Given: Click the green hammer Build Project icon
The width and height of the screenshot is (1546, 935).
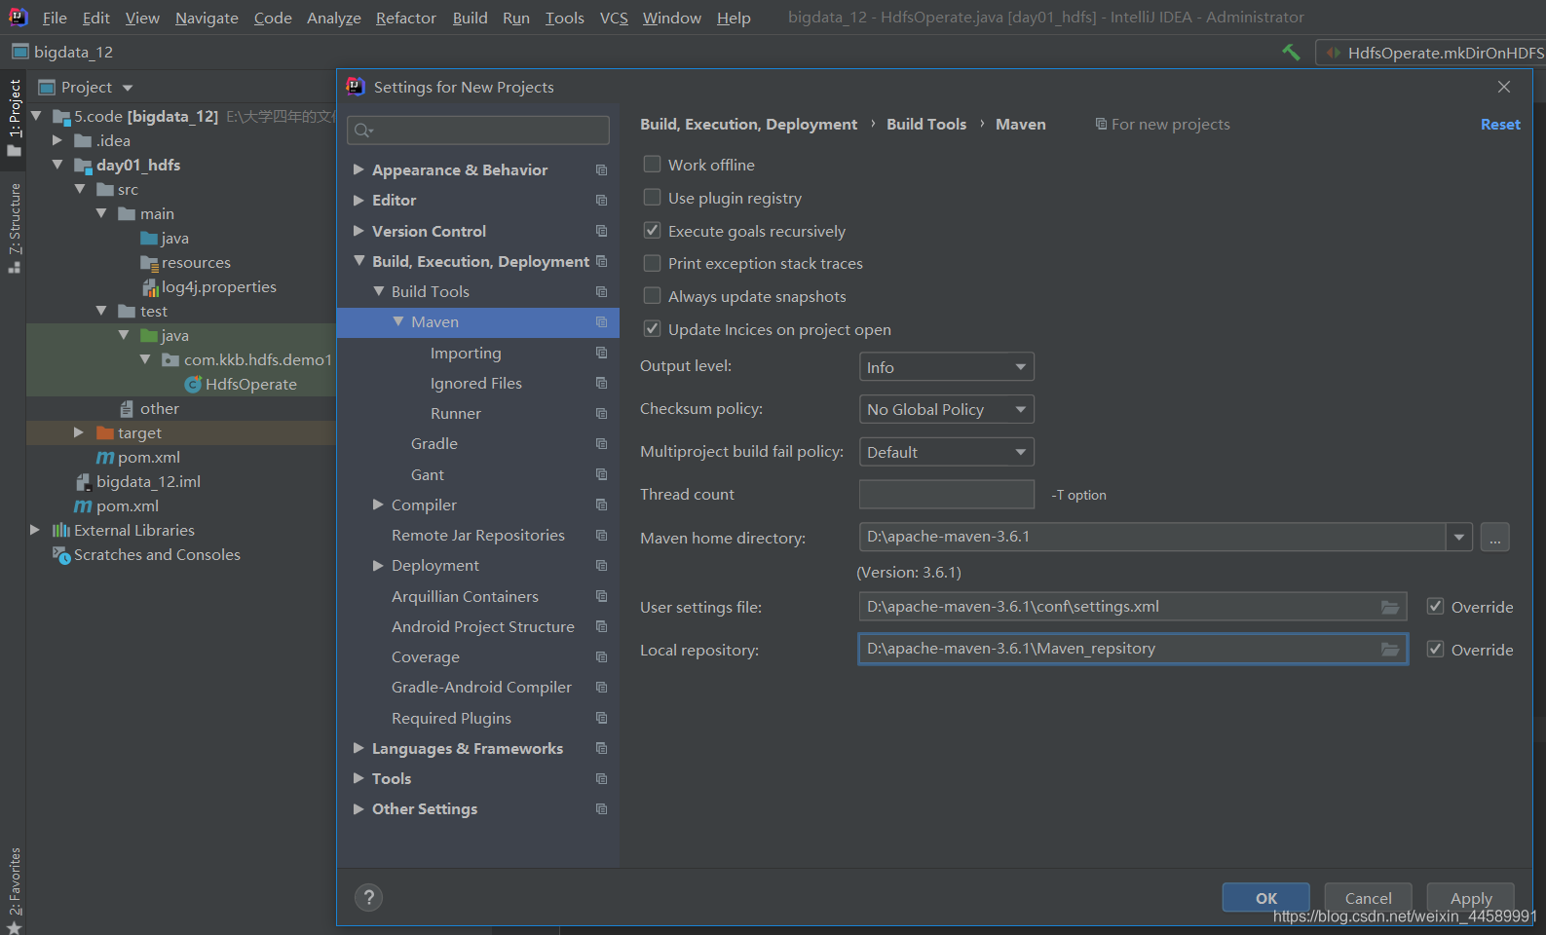Looking at the screenshot, I should click(1291, 53).
